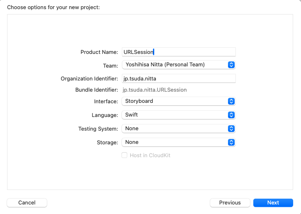Go back with the Previous button
Image resolution: width=301 pixels, height=214 pixels.
(230, 203)
